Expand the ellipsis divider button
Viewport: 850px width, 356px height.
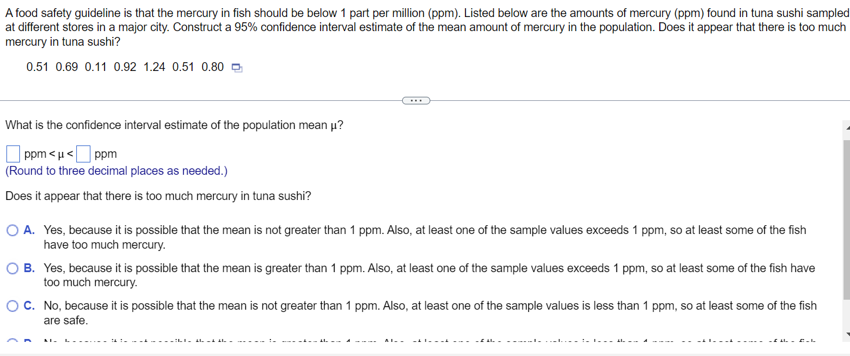coord(416,100)
